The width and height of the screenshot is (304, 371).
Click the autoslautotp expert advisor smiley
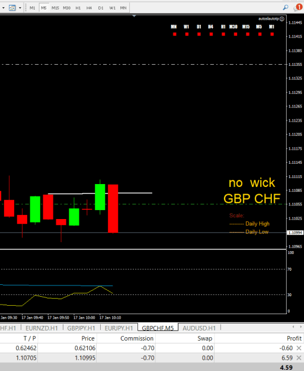[x=282, y=19]
